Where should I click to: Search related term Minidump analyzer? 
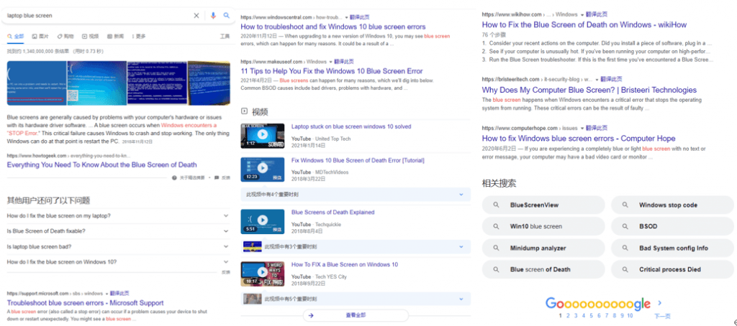(543, 248)
